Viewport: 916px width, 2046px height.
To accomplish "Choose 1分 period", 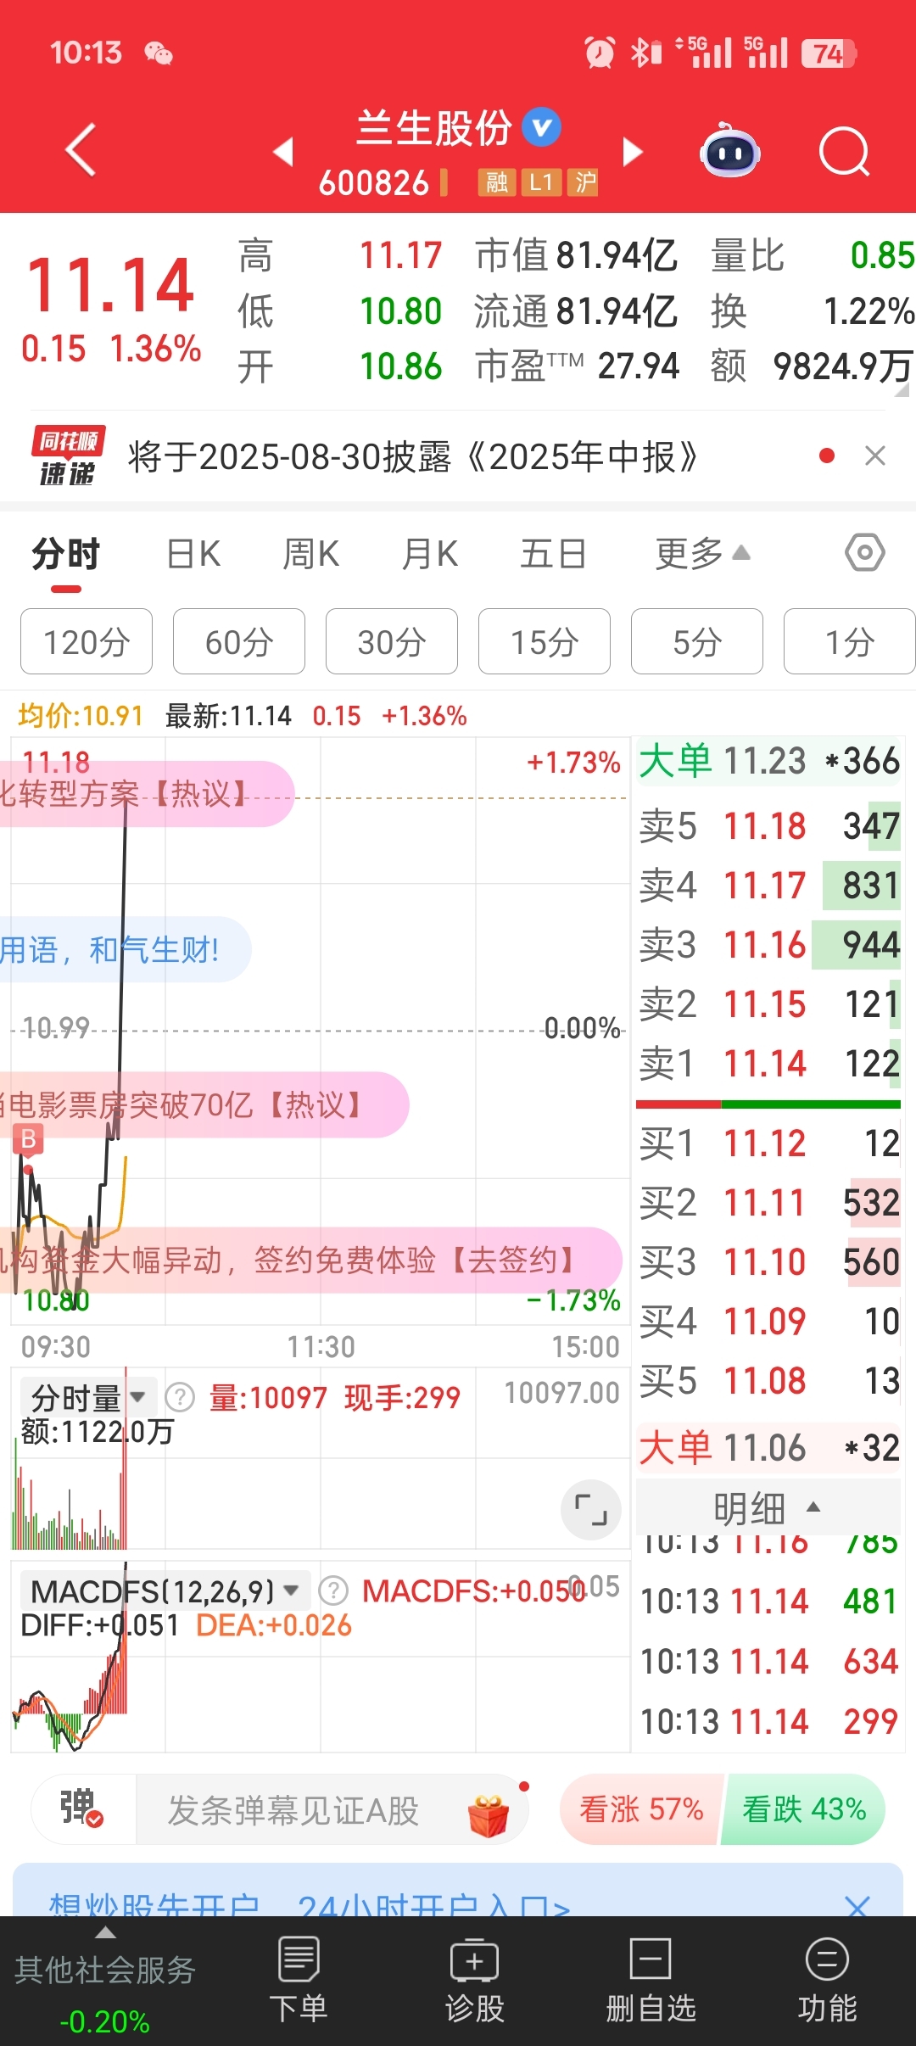I will point(850,641).
